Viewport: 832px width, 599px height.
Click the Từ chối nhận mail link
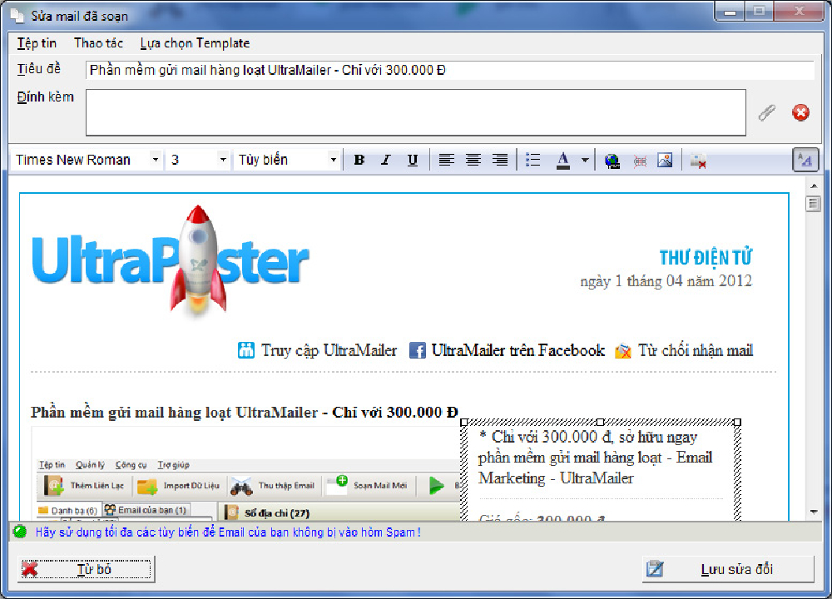pos(695,351)
